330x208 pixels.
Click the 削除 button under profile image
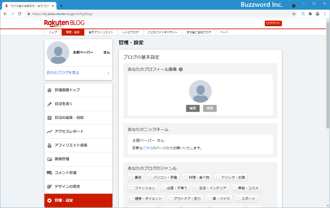pyautogui.click(x=210, y=109)
